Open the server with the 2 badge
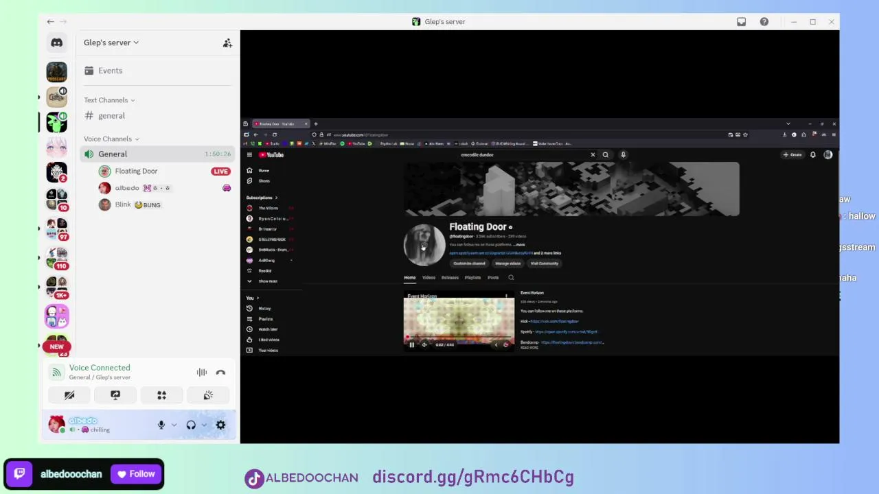 (x=56, y=172)
